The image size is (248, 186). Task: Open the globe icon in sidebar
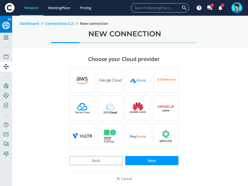tap(6, 86)
